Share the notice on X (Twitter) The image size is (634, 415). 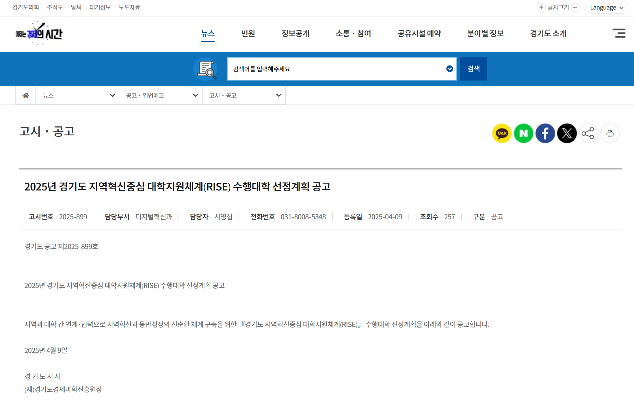click(x=567, y=133)
